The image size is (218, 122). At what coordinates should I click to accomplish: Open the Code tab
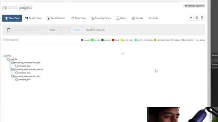click(x=153, y=18)
